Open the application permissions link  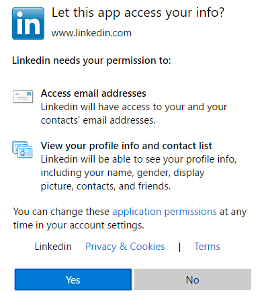165,212
